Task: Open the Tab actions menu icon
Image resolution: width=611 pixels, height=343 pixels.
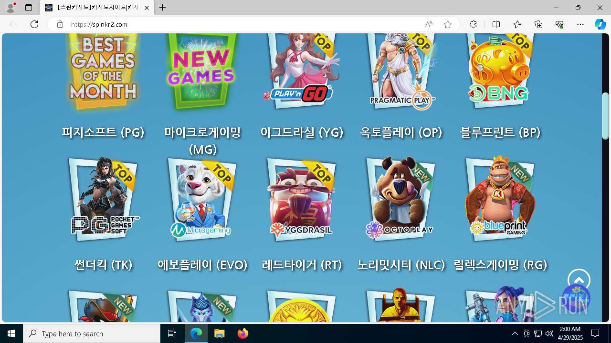Action: pyautogui.click(x=29, y=8)
